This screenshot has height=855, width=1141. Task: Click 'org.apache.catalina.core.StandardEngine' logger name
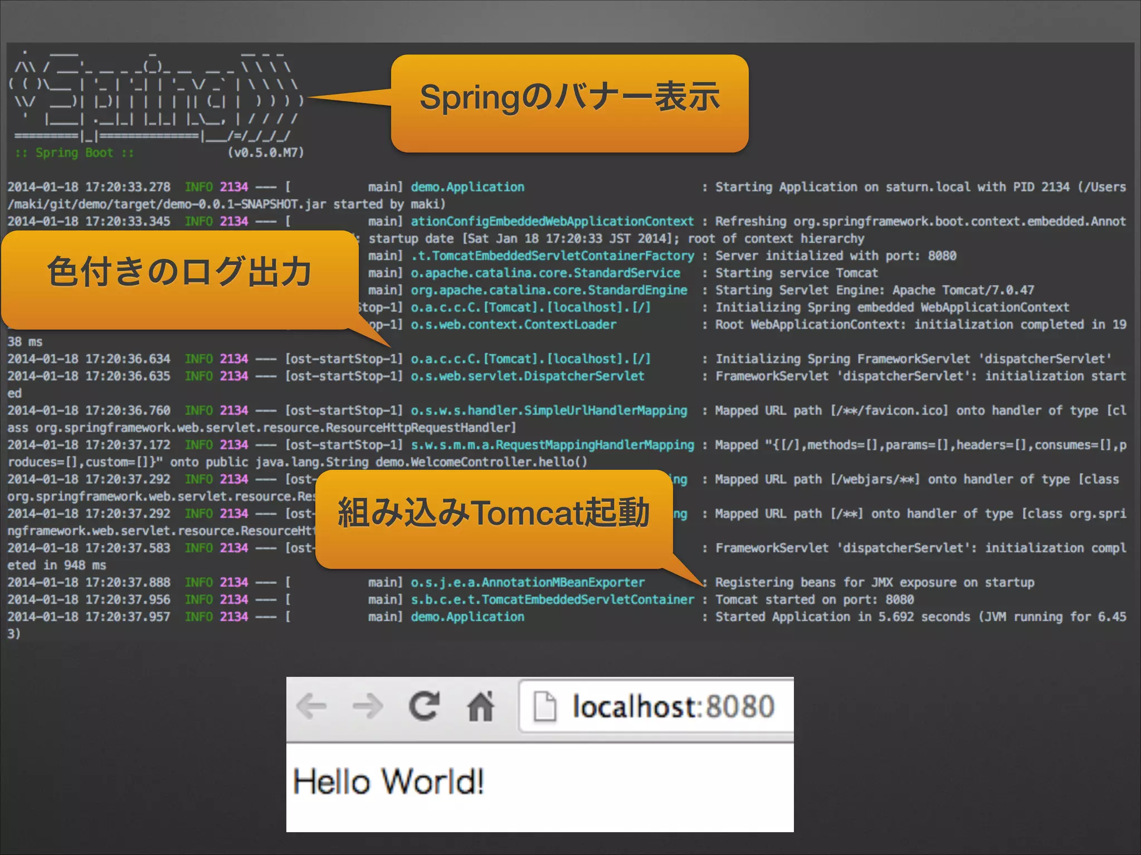(549, 290)
